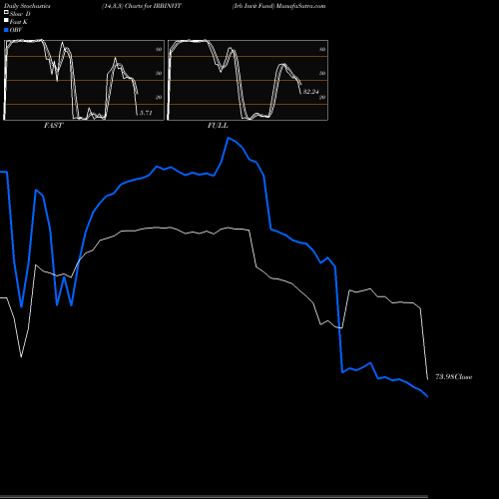
Task: Click the 5.71 value in FAST chart
Action: [146, 113]
